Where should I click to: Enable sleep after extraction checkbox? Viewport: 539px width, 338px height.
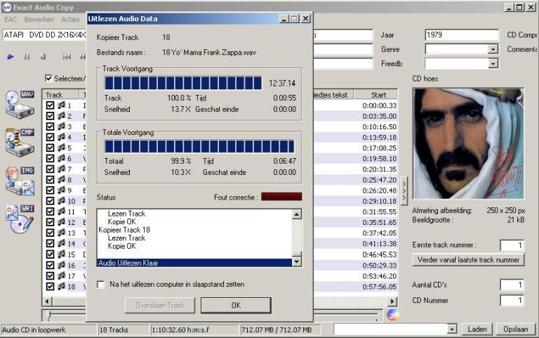pos(101,285)
